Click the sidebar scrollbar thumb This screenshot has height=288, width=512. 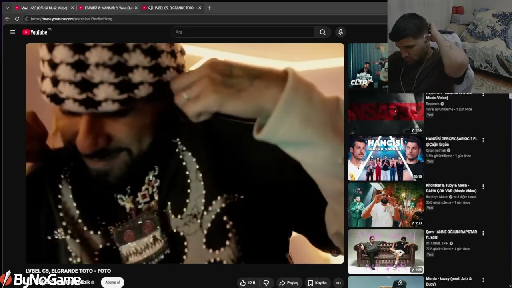pyautogui.click(x=510, y=96)
